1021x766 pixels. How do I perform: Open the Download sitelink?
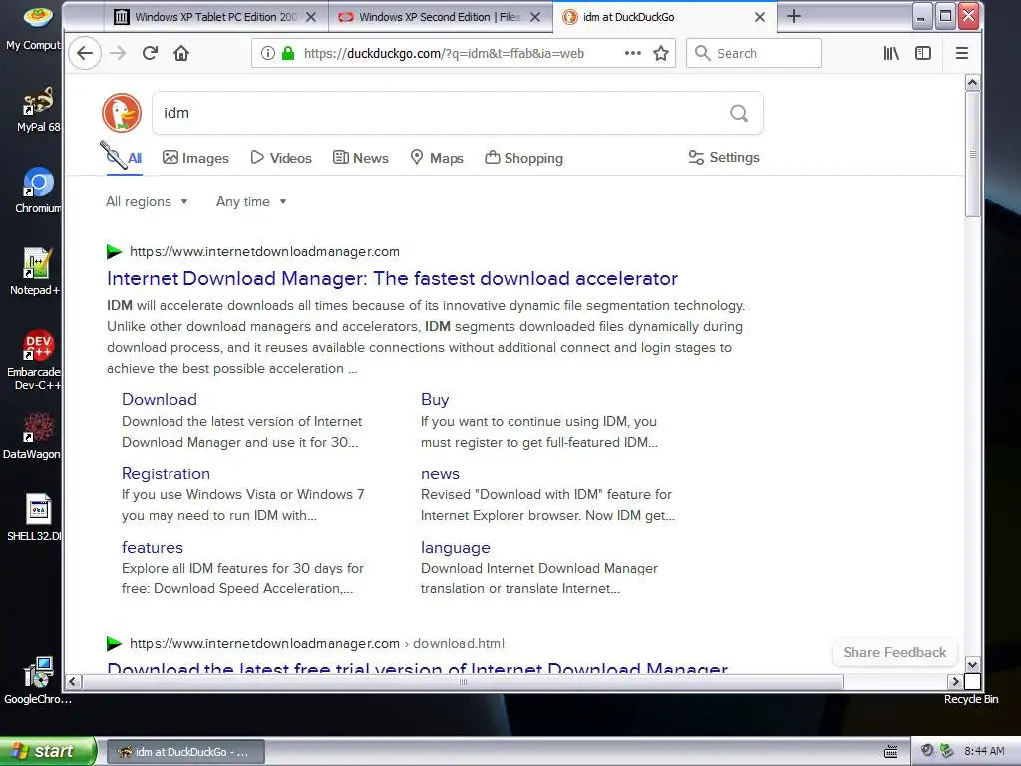160,399
